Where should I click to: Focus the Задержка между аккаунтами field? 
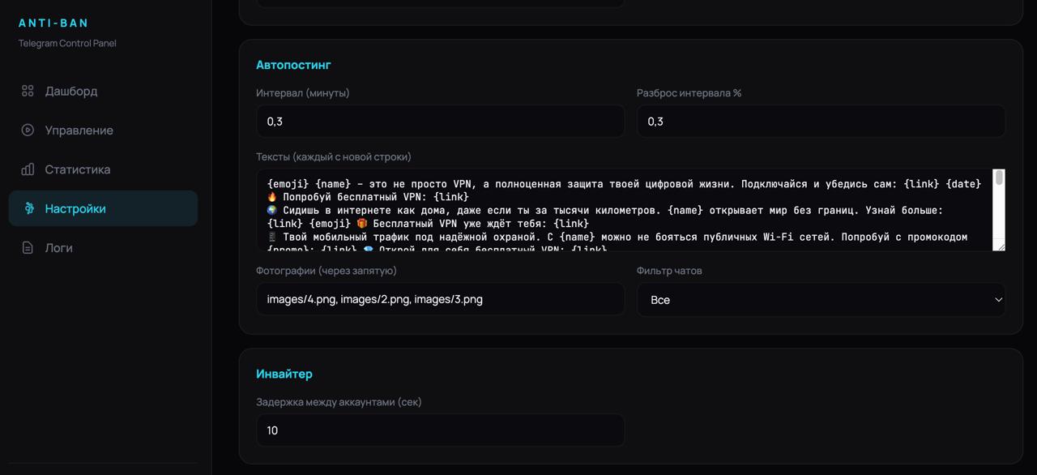441,430
